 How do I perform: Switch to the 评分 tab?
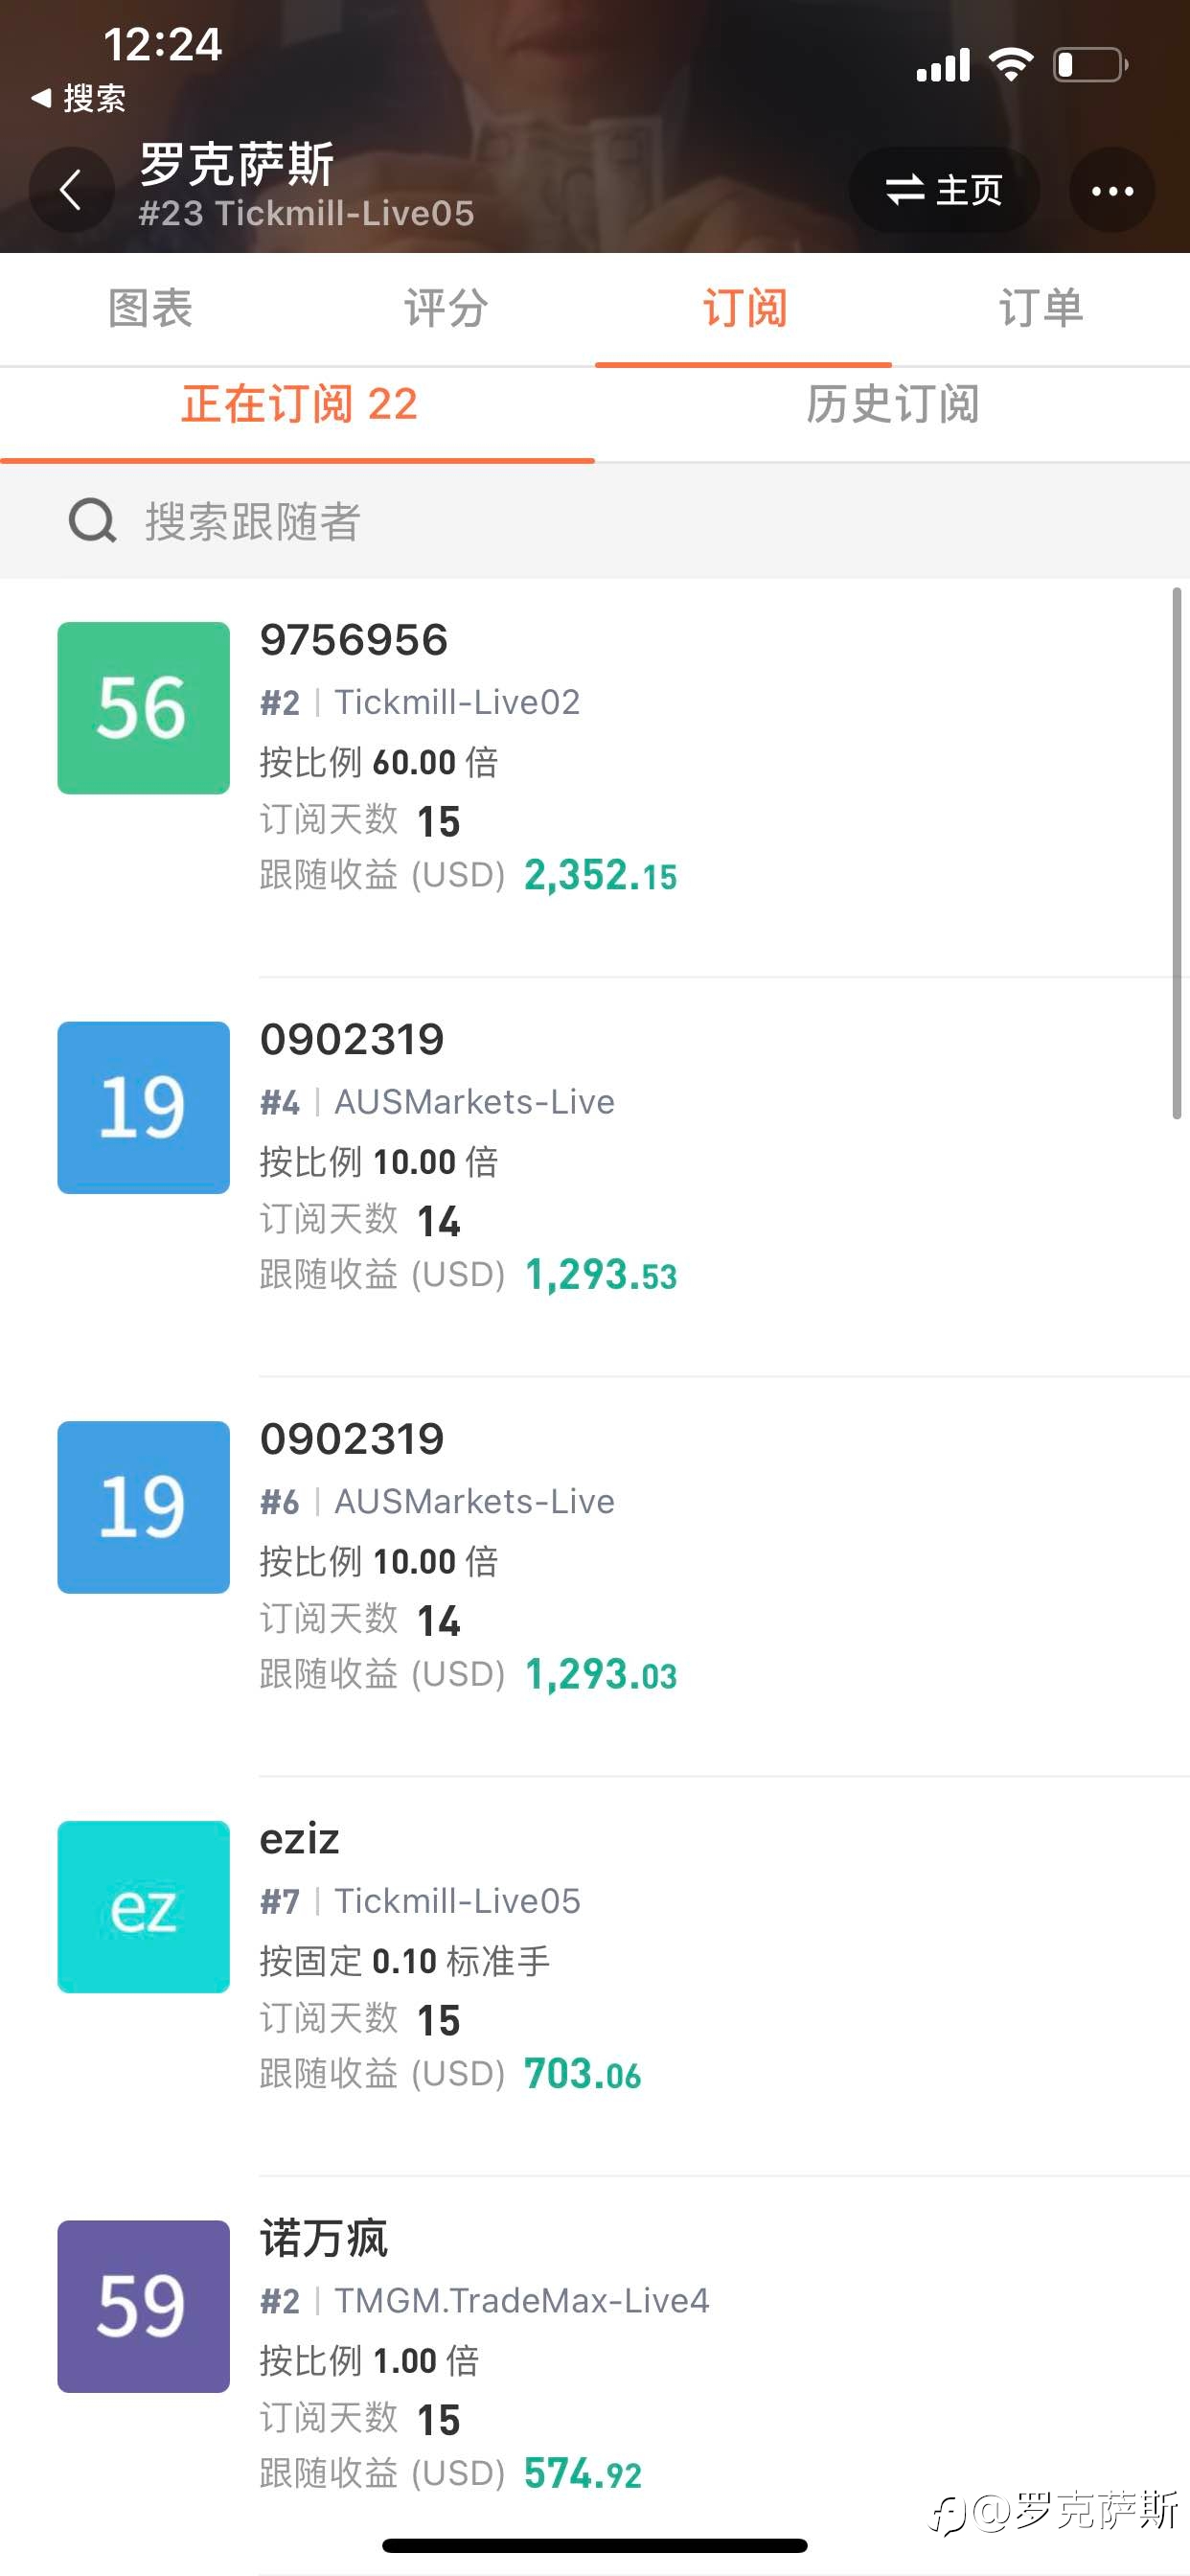coord(446,308)
